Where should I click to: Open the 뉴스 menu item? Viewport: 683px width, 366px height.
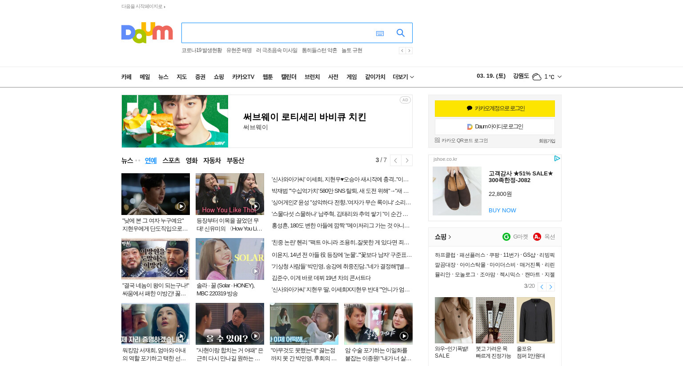pos(163,77)
